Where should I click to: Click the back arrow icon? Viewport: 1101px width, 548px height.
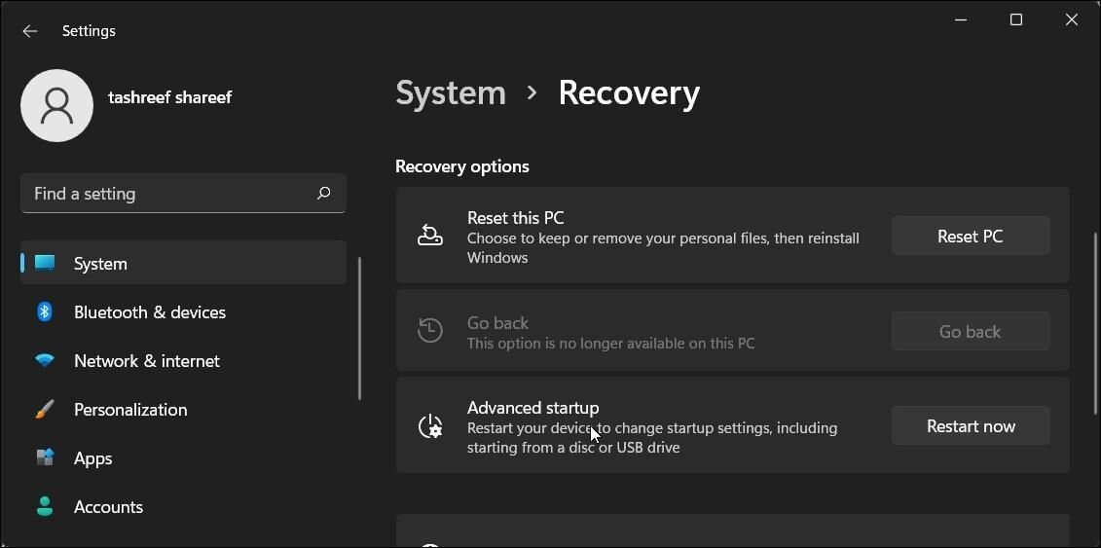tap(30, 31)
